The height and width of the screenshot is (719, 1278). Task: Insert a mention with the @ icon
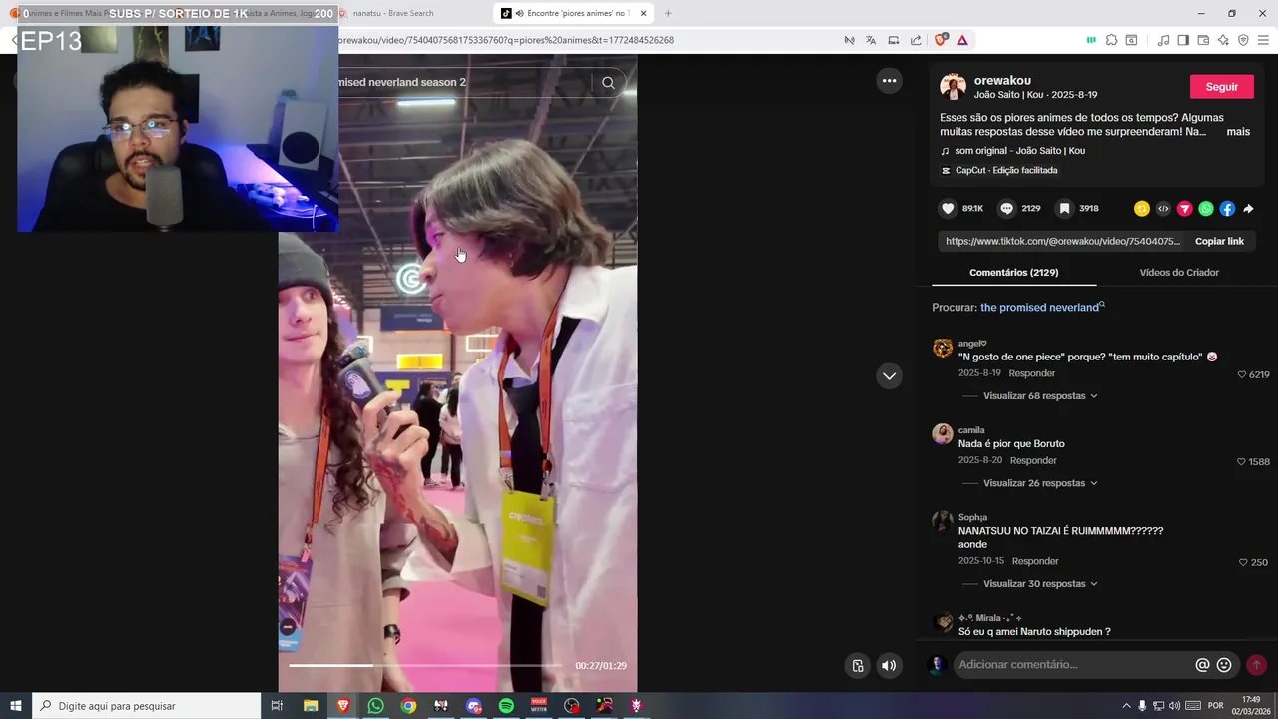point(1202,665)
